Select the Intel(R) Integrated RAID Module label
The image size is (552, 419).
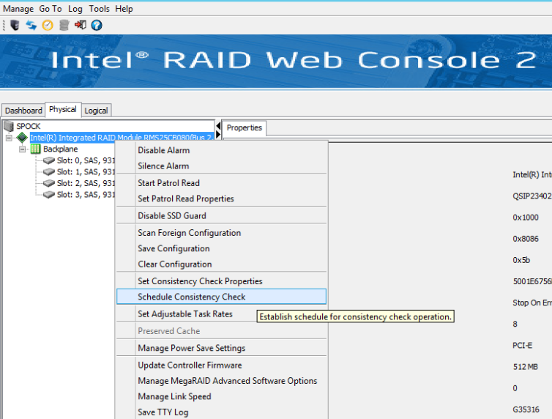click(122, 137)
